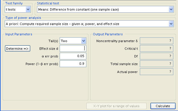Click the Effect size d label

tap(49, 49)
